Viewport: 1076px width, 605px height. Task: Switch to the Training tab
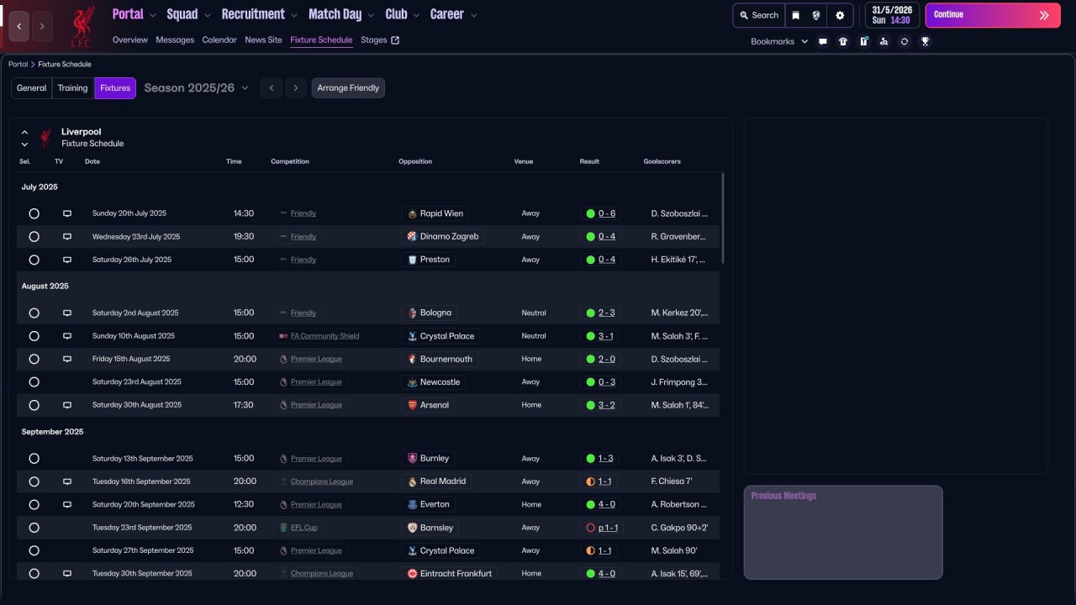coord(72,88)
